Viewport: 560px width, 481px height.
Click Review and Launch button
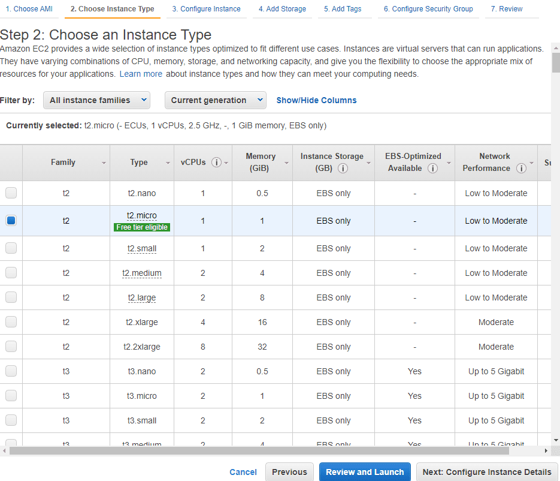coord(365,472)
